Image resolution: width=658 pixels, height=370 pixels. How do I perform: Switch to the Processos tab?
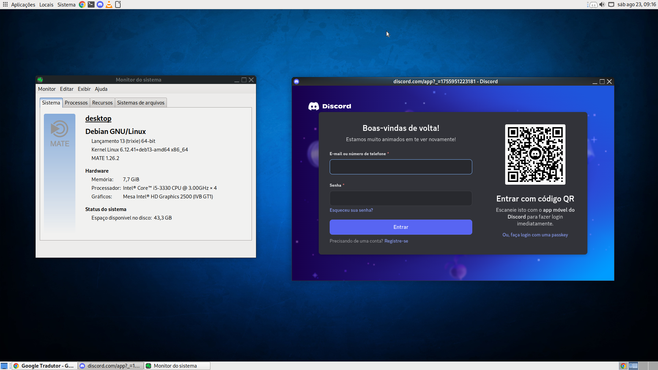(x=76, y=103)
